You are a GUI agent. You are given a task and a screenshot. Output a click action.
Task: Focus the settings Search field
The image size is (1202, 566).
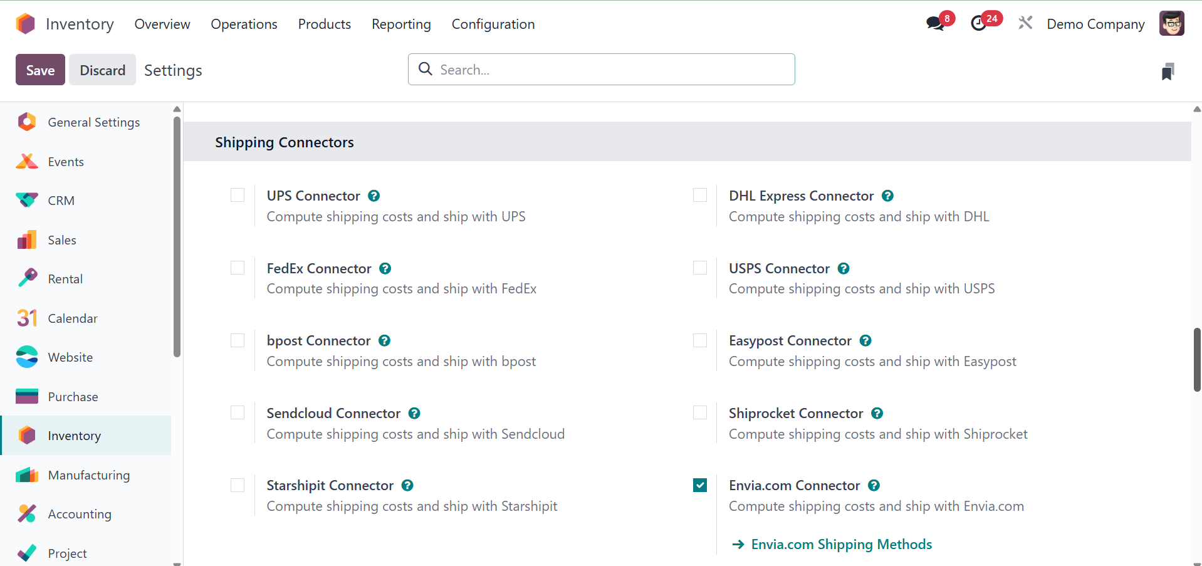[602, 69]
